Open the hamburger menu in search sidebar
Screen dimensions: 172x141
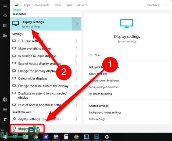pos(5,5)
